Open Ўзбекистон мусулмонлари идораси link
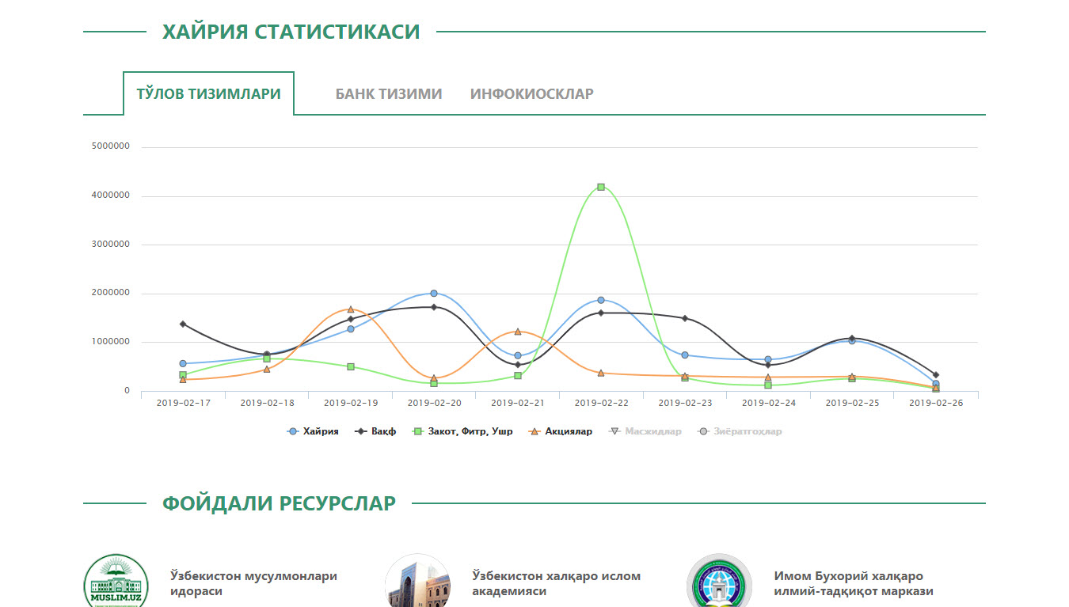The height and width of the screenshot is (607, 1069). point(253,583)
